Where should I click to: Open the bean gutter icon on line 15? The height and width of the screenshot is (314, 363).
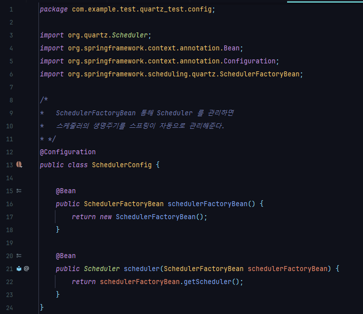(x=19, y=191)
